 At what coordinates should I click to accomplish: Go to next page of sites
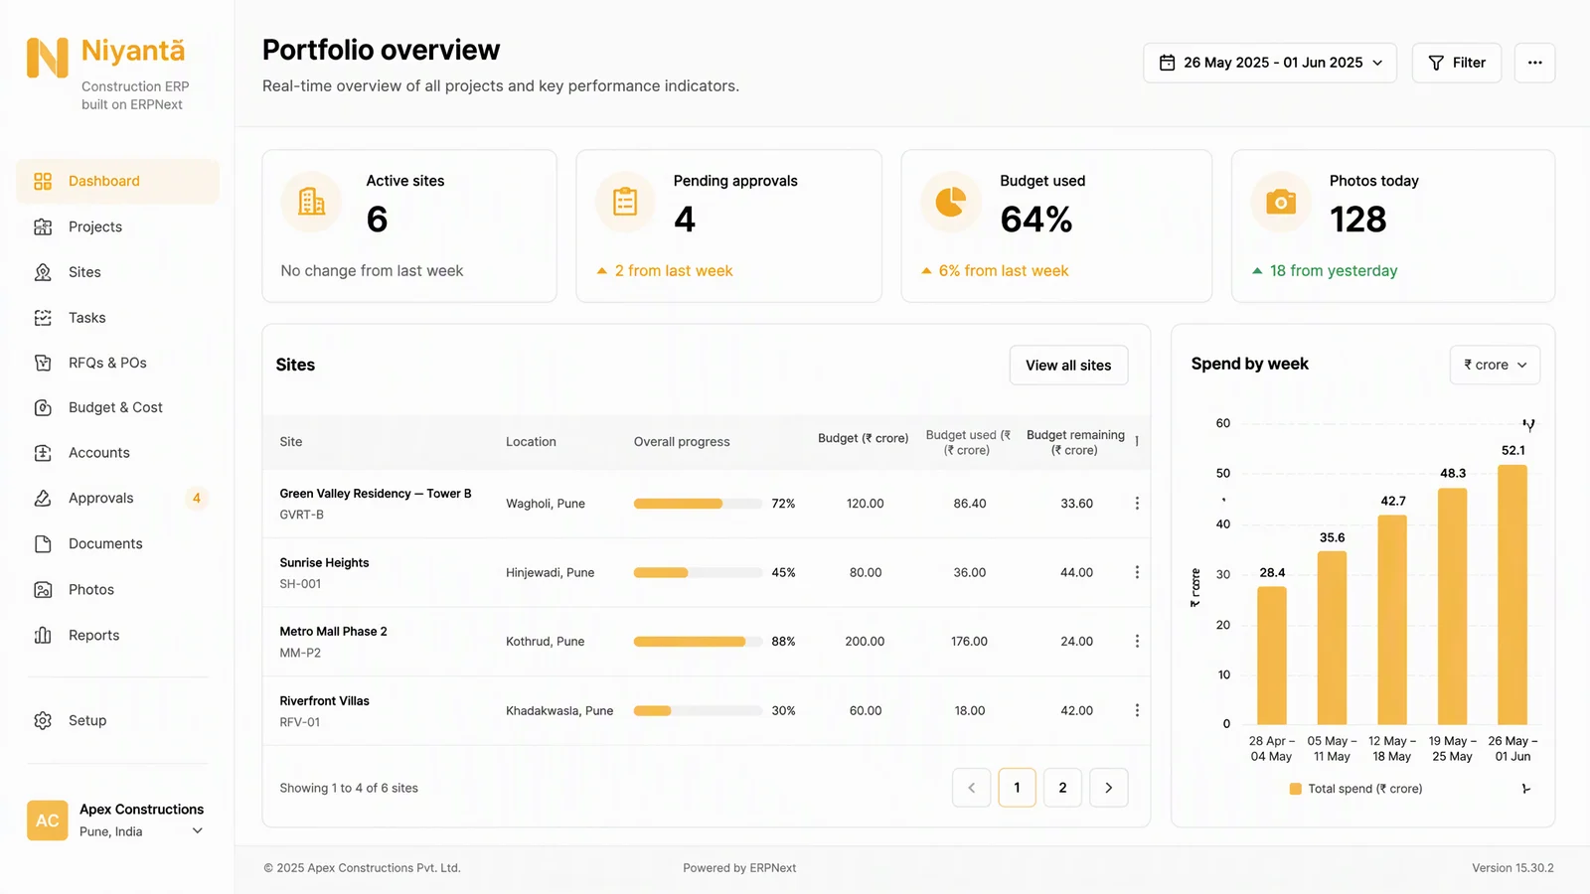click(1109, 788)
